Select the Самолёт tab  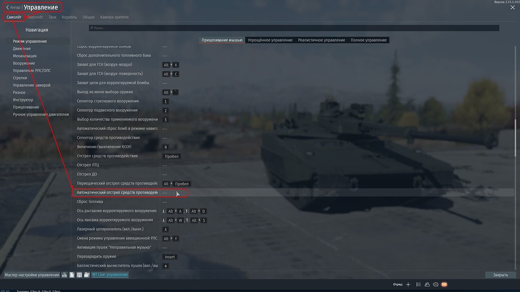pos(14,17)
